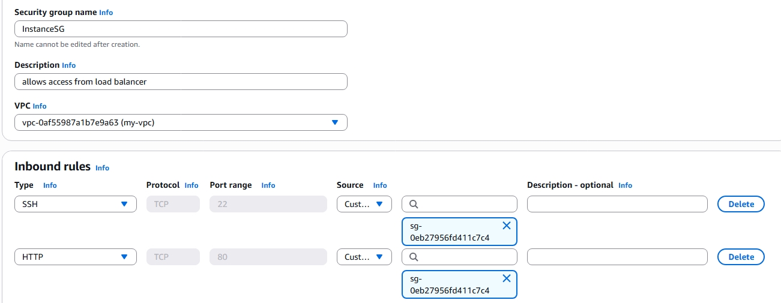781x303 pixels.
Task: Delete the SSH inbound rule
Action: (x=741, y=204)
